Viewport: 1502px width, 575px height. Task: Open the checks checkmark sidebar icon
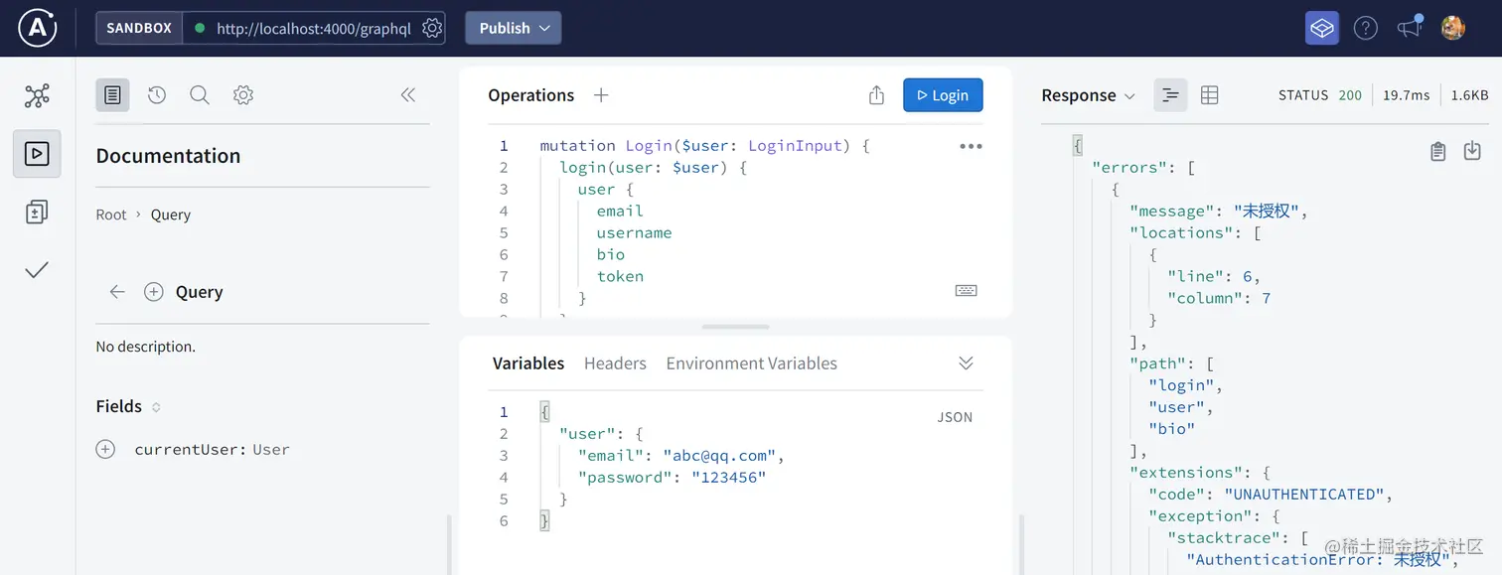[x=37, y=269]
